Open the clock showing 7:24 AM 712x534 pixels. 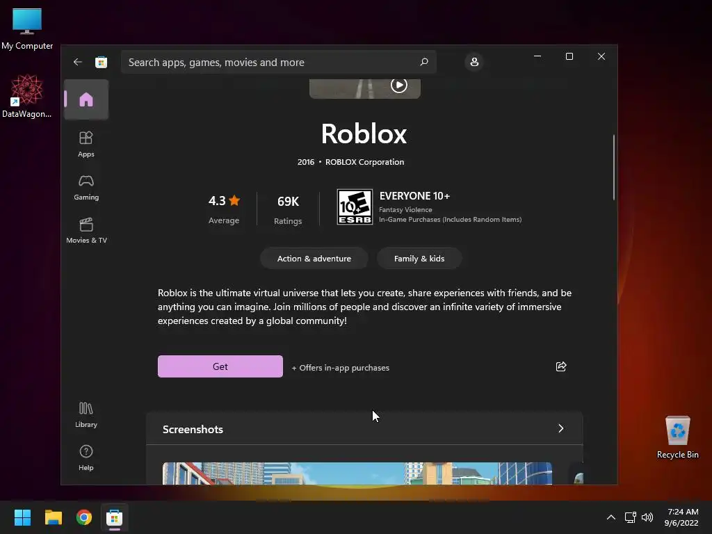click(x=681, y=517)
